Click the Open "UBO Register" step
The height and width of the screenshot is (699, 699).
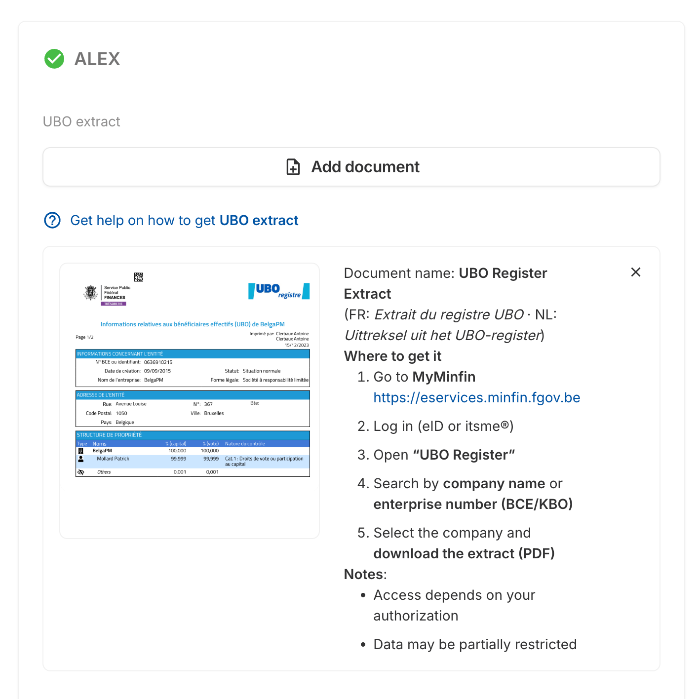(444, 455)
